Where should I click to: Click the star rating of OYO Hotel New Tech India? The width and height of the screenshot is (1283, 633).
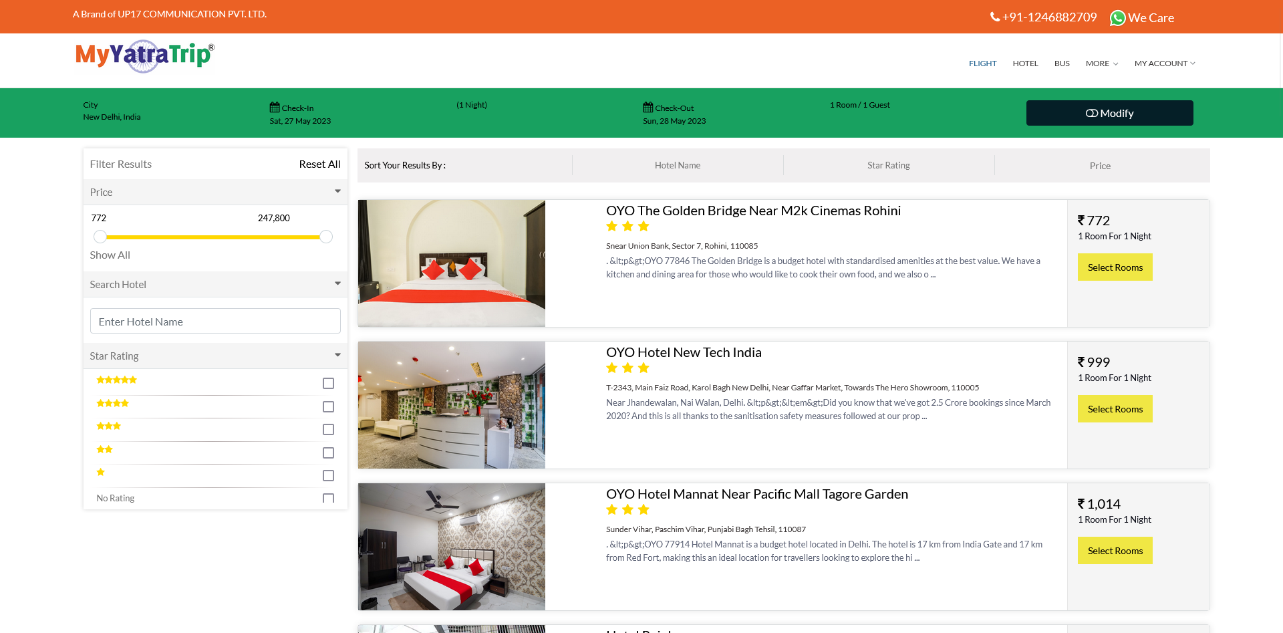[x=627, y=368]
